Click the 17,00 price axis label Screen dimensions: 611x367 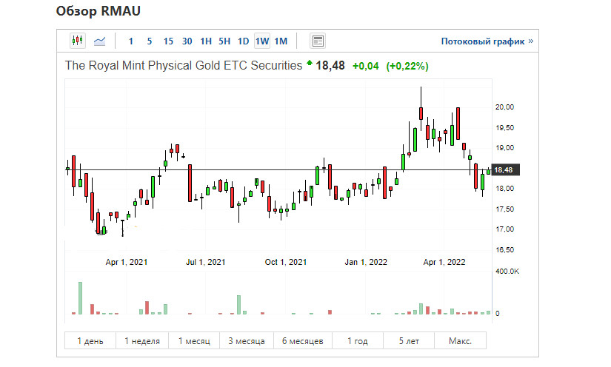coord(504,229)
